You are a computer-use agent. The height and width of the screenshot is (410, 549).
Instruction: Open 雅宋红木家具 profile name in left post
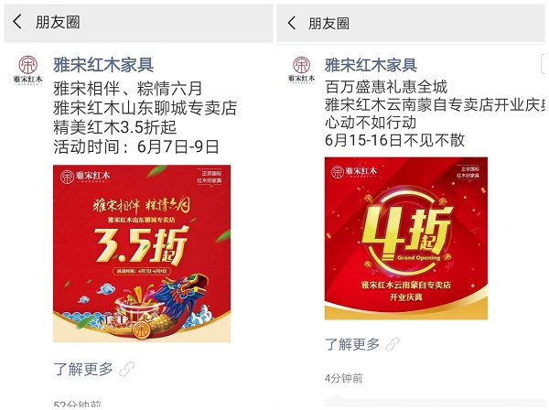(x=103, y=65)
